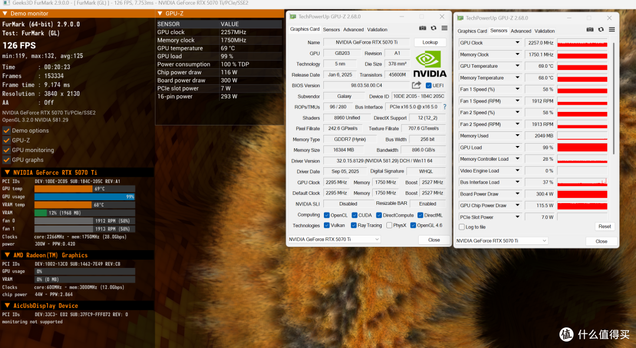636x348 pixels.
Task: Toggle the OpenCL checkbox
Action: (x=326, y=216)
